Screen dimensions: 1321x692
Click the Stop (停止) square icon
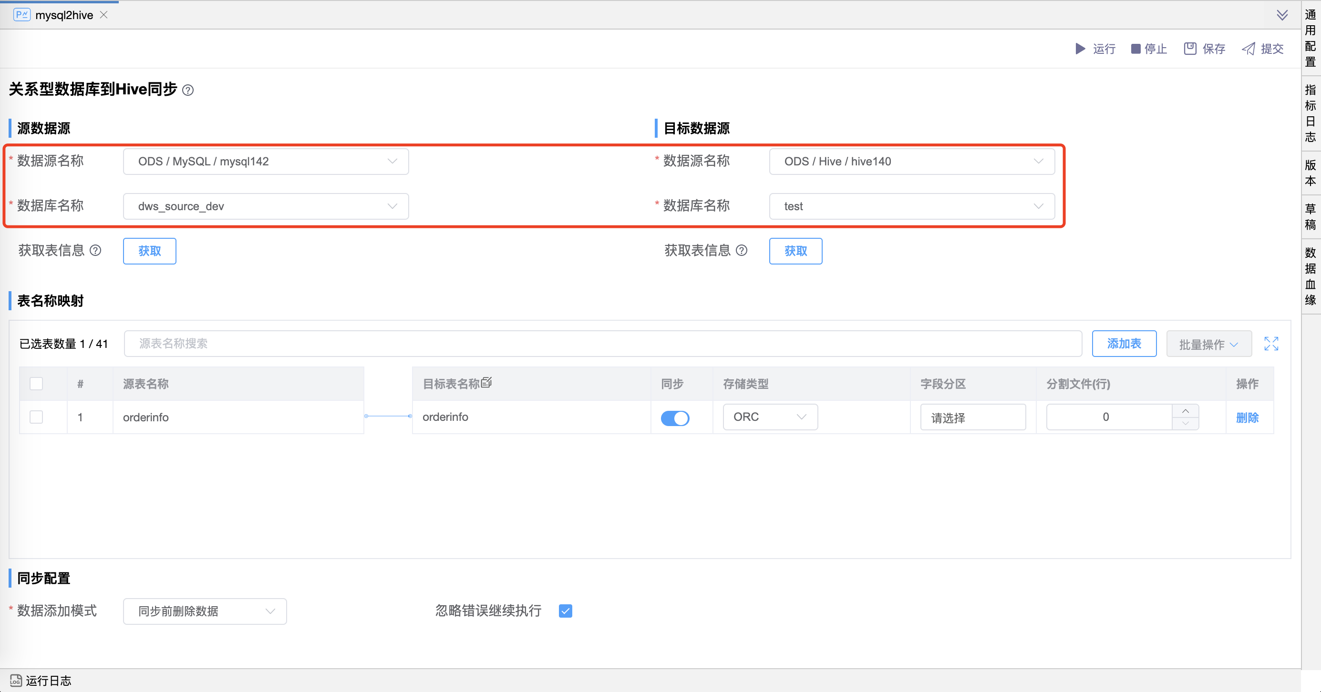click(1135, 49)
